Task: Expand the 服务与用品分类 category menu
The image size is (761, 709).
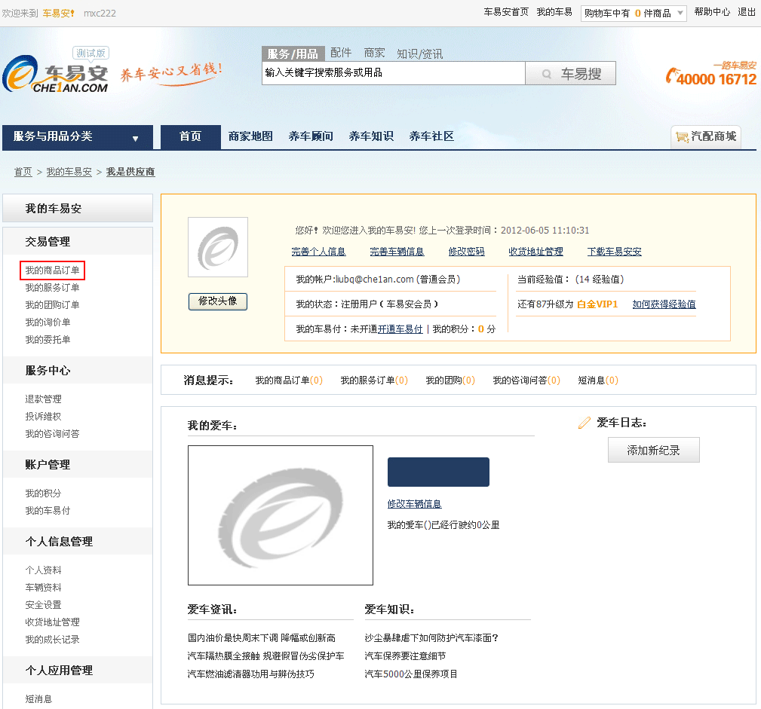Action: 78,137
